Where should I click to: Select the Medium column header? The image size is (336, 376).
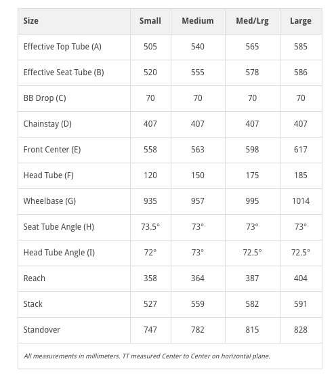[198, 21]
